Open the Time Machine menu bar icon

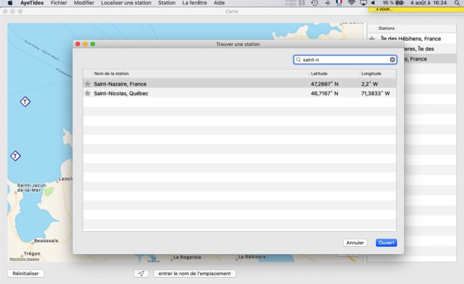coord(315,3)
